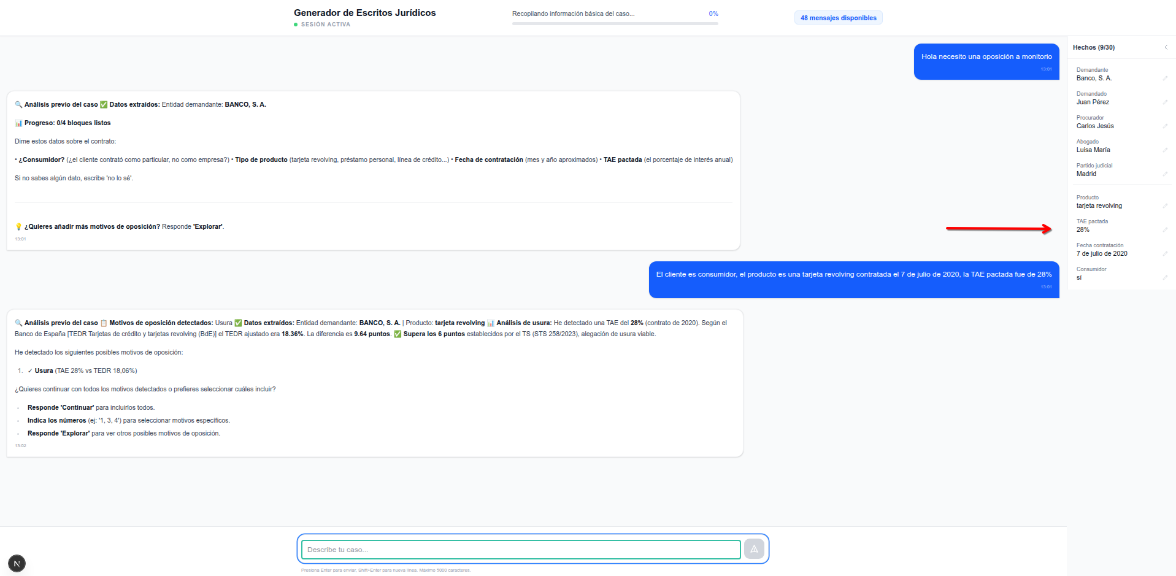This screenshot has height=576, width=1176.
Task: Click the blue message bubble about the consumer
Action: click(853, 275)
